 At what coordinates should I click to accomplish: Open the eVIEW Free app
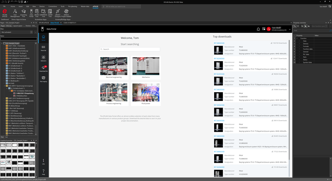50,13
